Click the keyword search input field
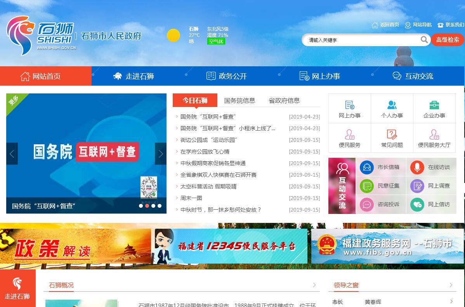The width and height of the screenshot is (465, 307). pyautogui.click(x=361, y=40)
